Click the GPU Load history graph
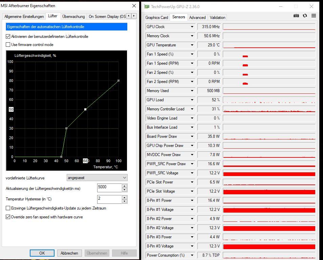 tap(269, 100)
